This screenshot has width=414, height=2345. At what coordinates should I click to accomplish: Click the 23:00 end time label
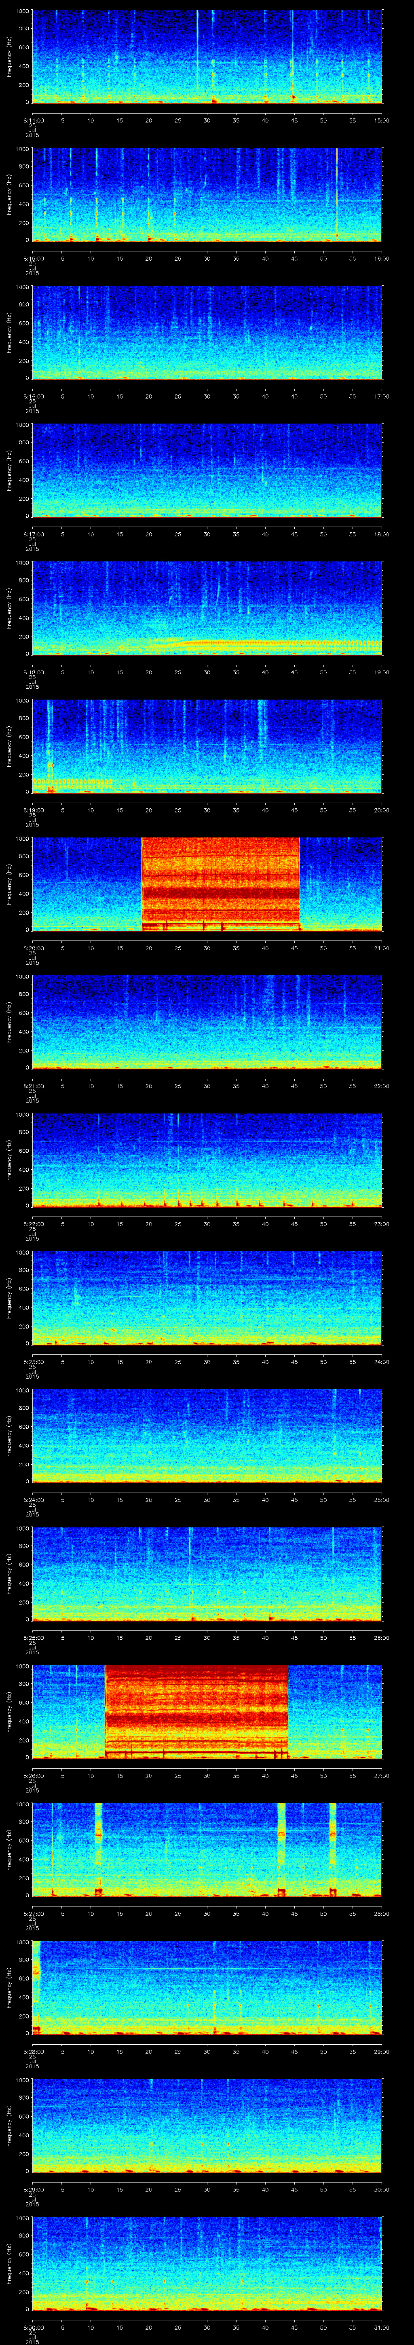pyautogui.click(x=382, y=1223)
